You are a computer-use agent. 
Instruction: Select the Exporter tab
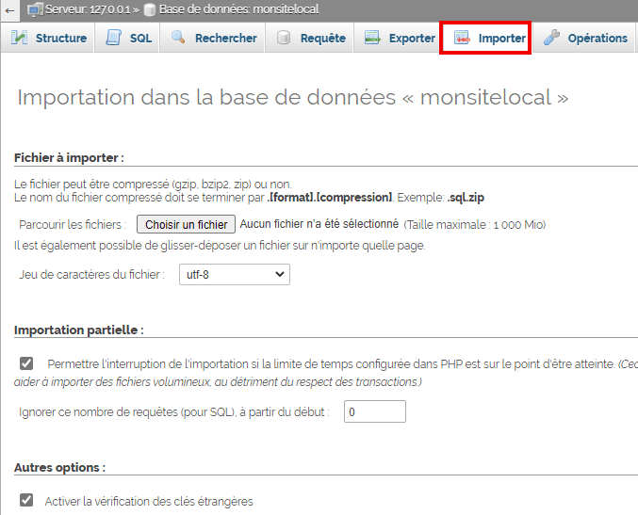coord(397,38)
